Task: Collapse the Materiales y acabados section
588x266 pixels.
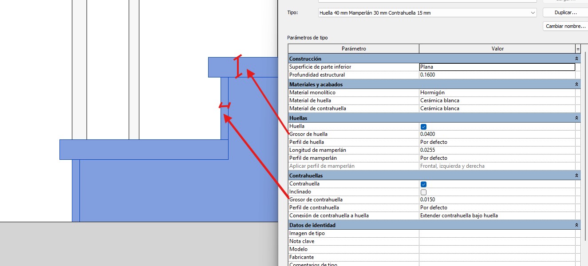Action: (576, 85)
